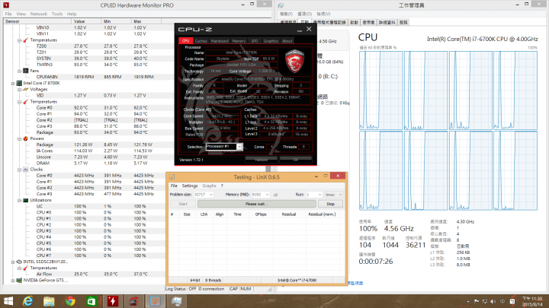Open the Settings menu in LinX

point(190,186)
